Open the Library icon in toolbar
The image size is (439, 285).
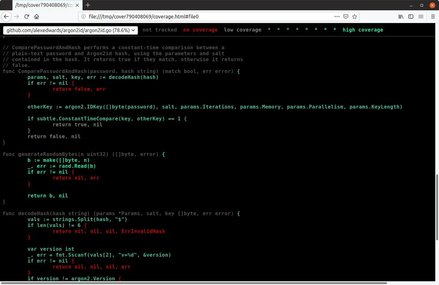(x=401, y=16)
